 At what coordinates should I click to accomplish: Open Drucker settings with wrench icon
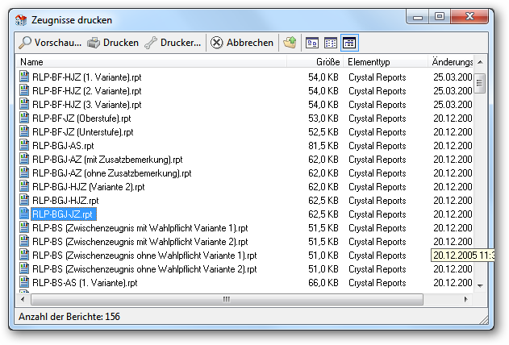point(151,43)
